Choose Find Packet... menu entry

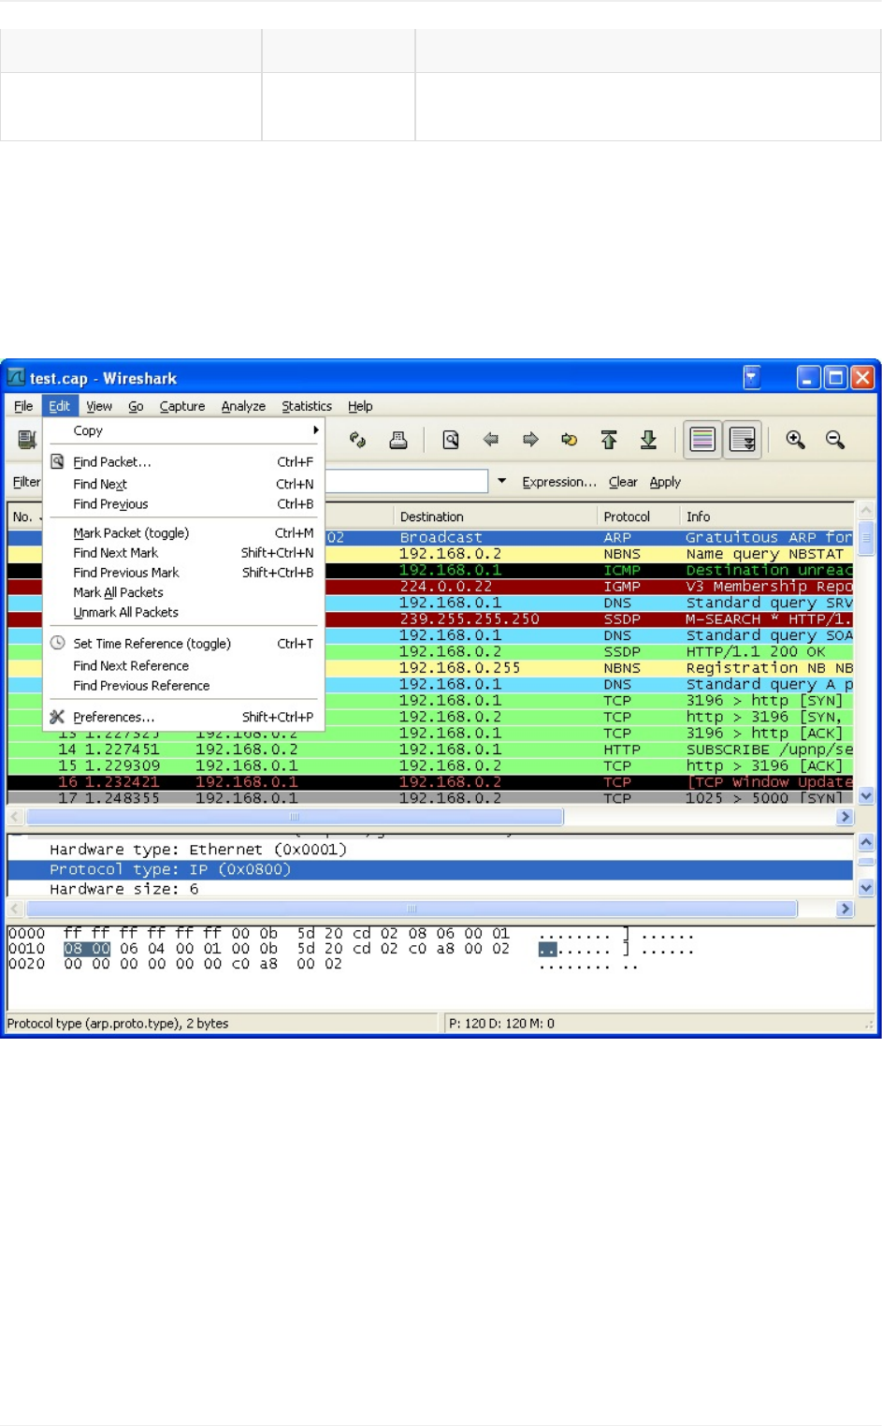click(x=184, y=461)
